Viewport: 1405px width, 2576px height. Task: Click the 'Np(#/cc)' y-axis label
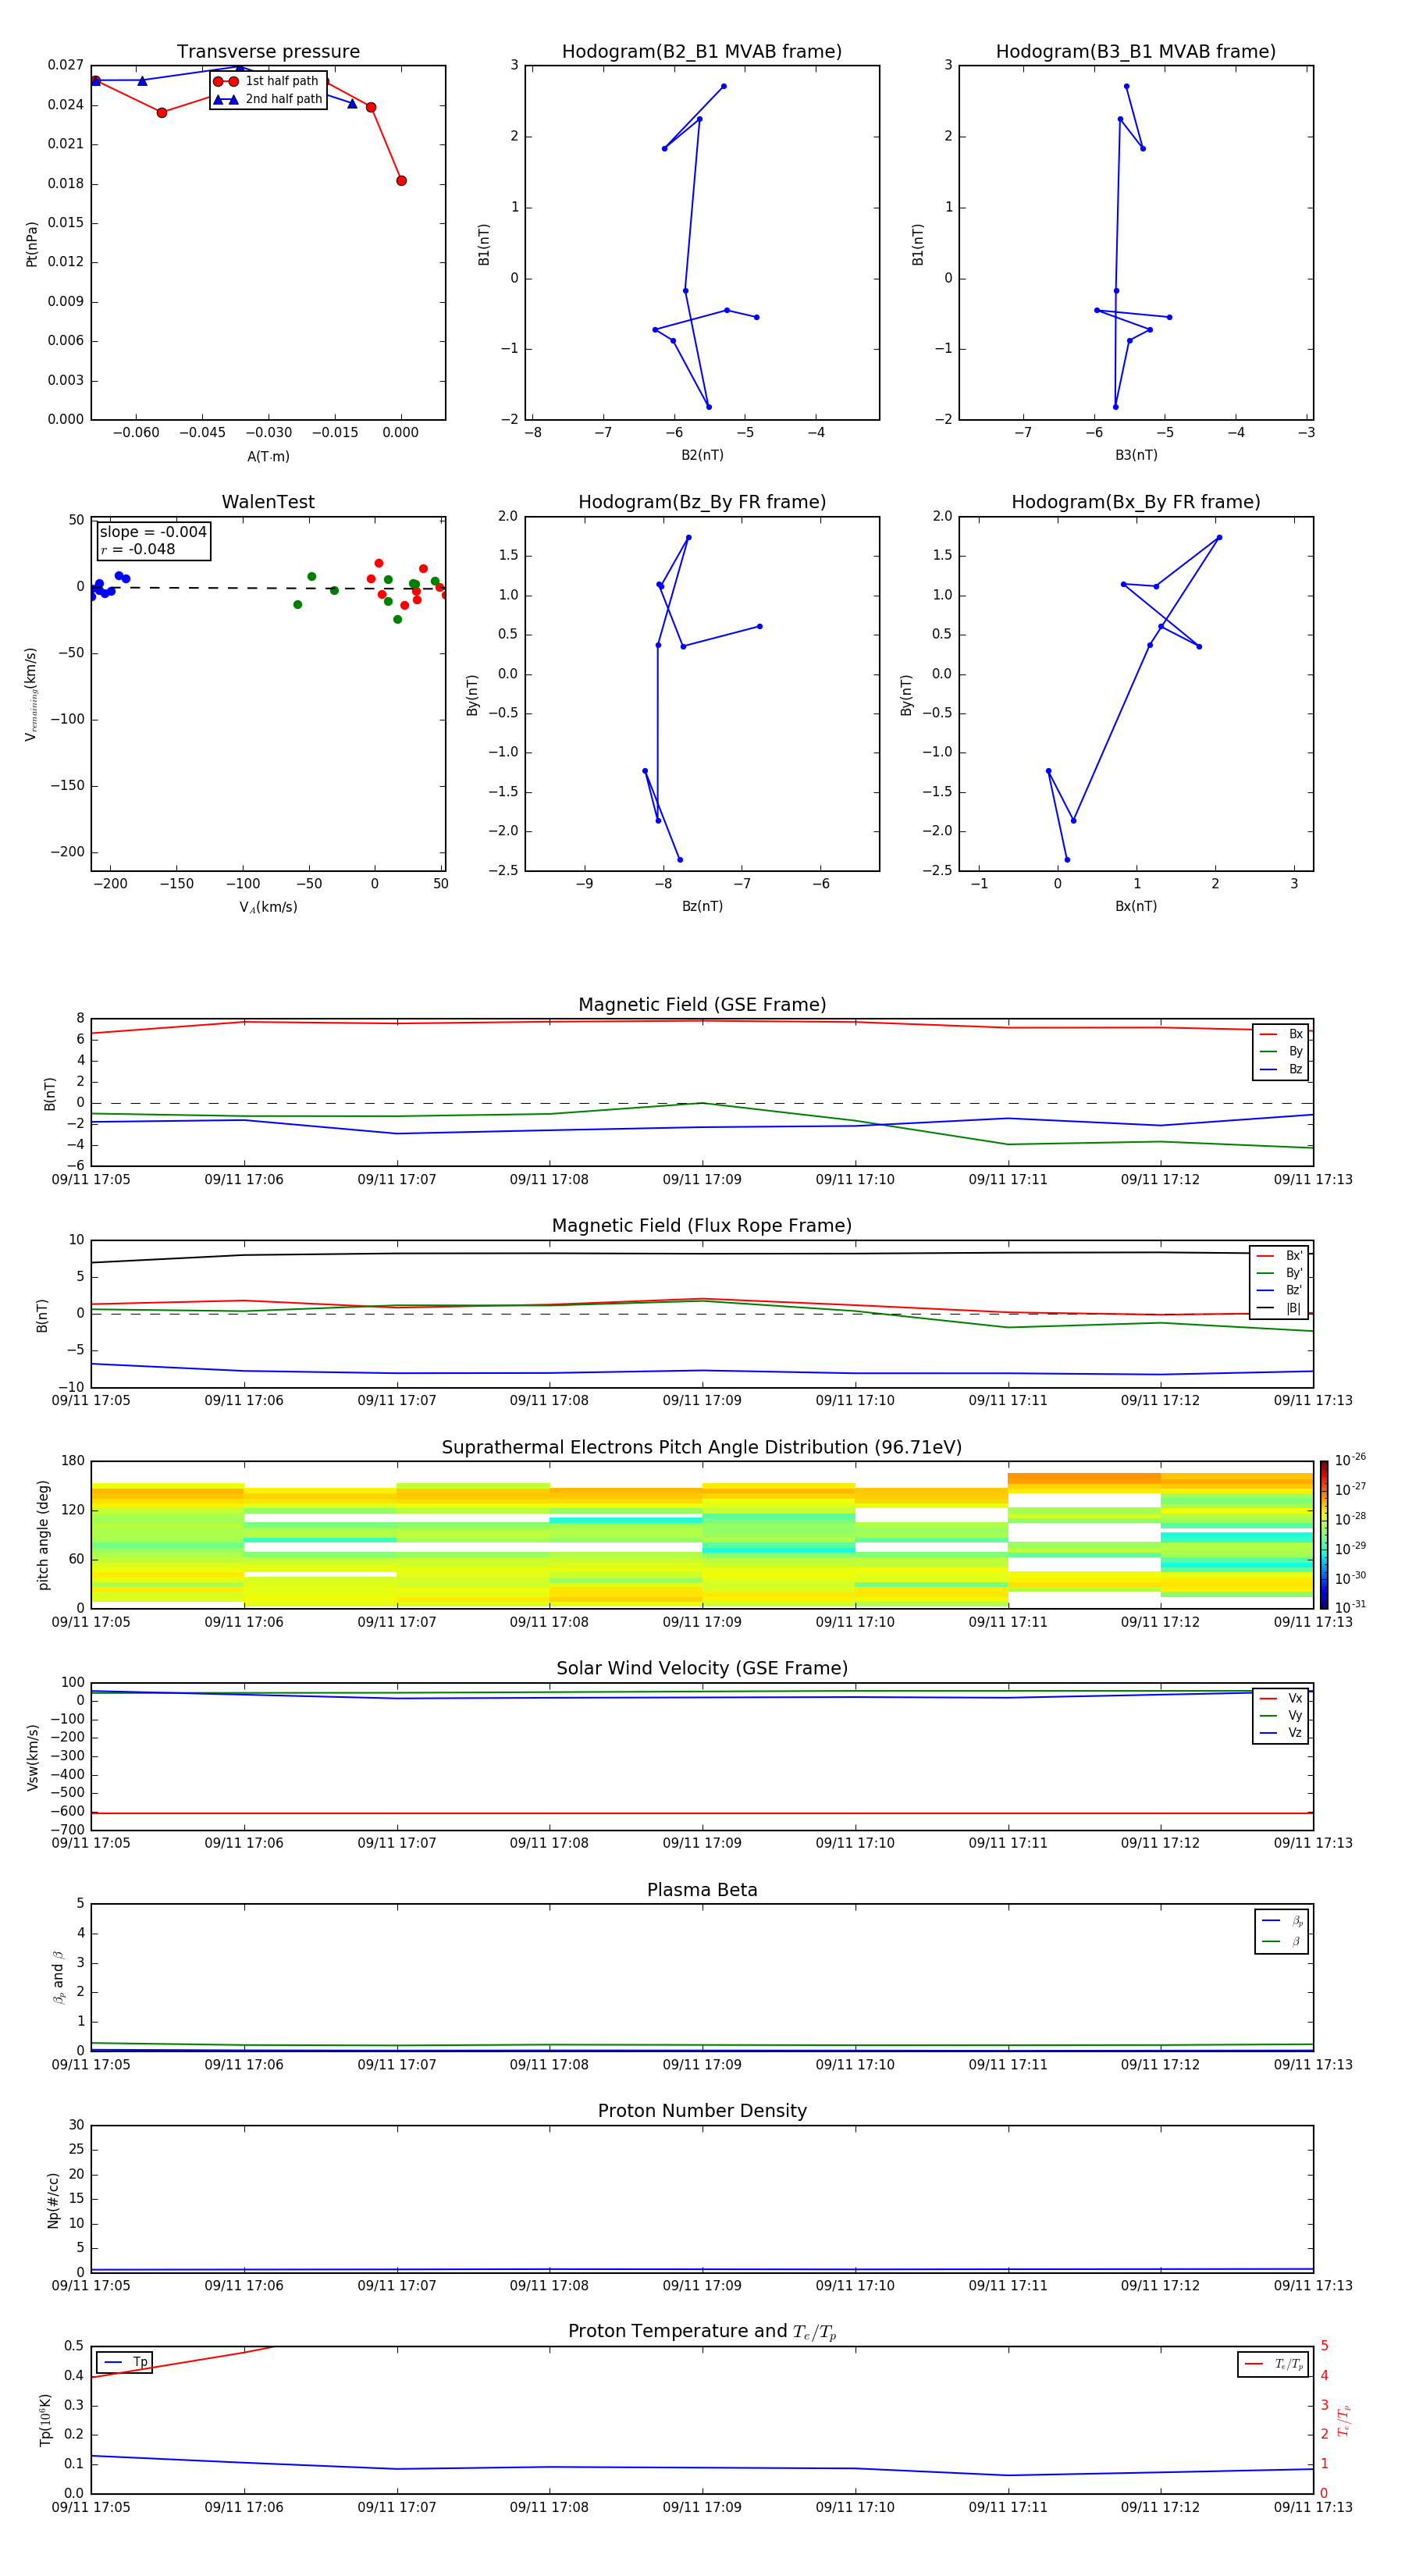click(53, 2200)
